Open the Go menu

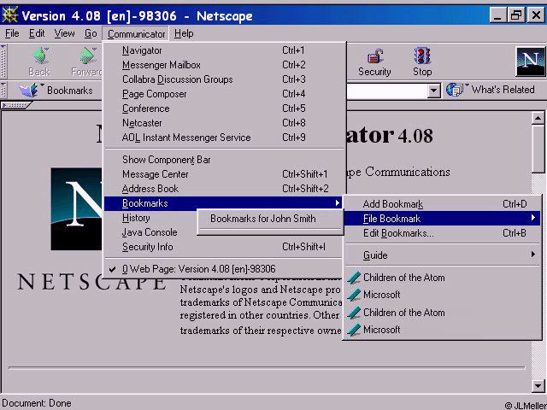91,33
